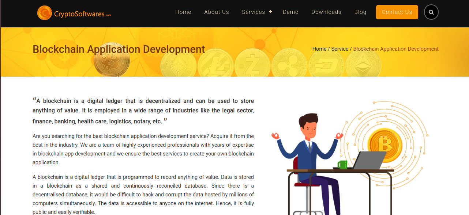Click the green mug in the illustration
This screenshot has width=469, height=215.
coord(342,165)
